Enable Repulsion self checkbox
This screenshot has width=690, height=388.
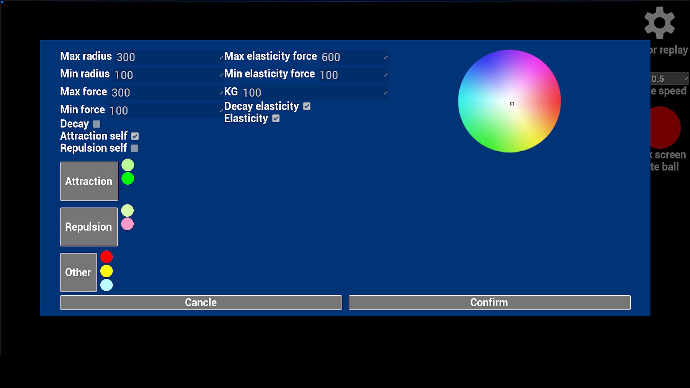pyautogui.click(x=134, y=148)
